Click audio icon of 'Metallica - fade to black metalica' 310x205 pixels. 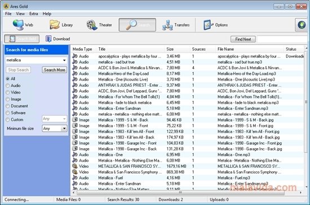pos(75,102)
